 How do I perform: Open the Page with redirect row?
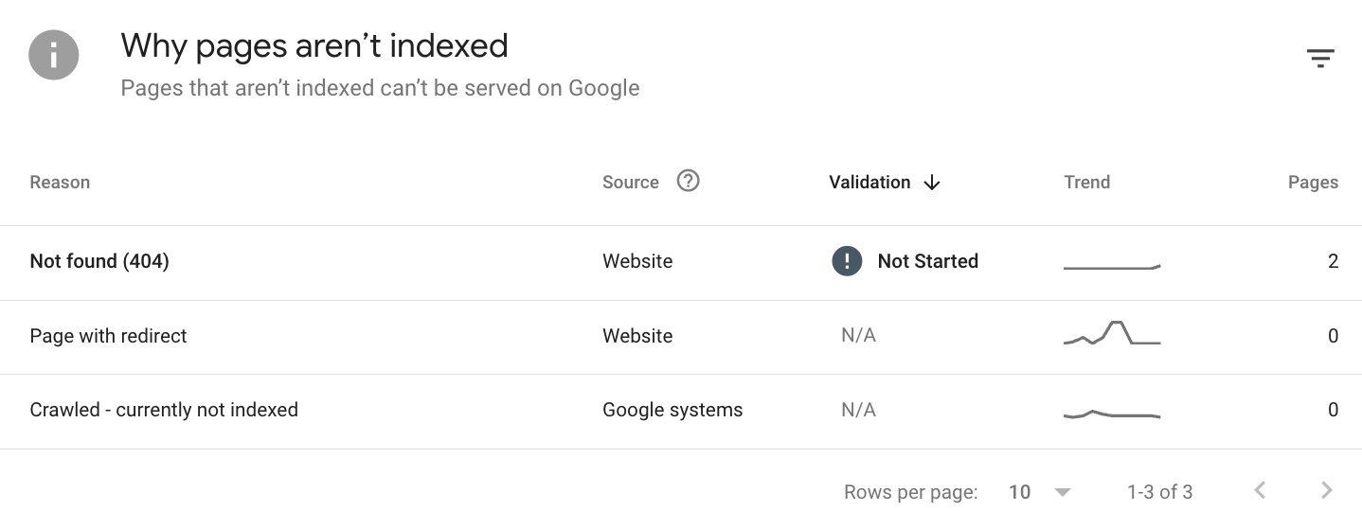681,337
